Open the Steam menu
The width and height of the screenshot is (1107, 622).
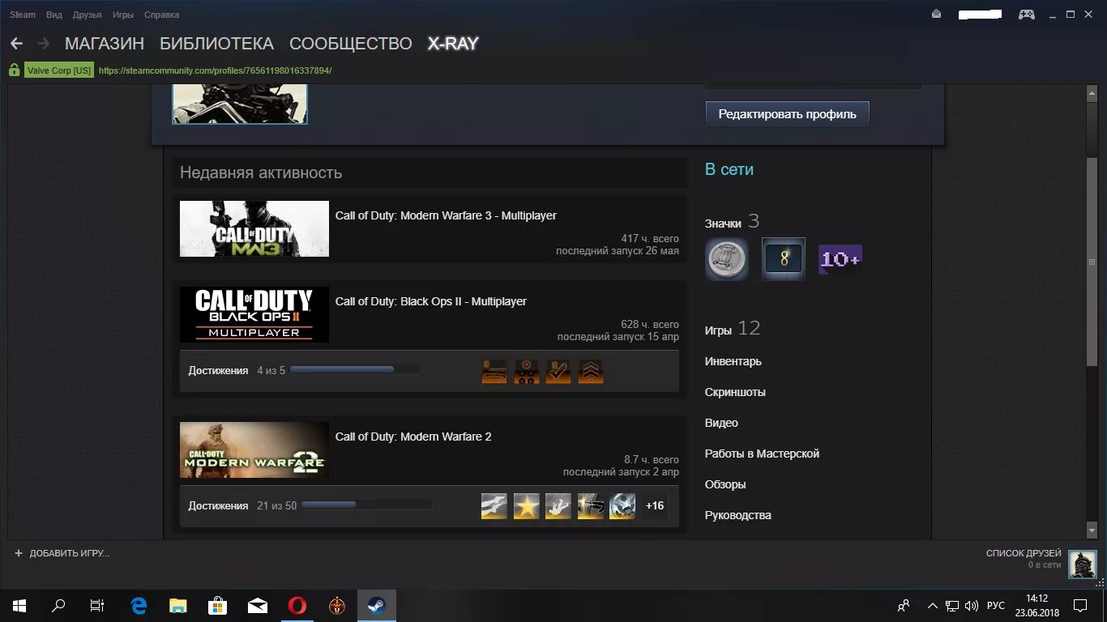pos(23,15)
